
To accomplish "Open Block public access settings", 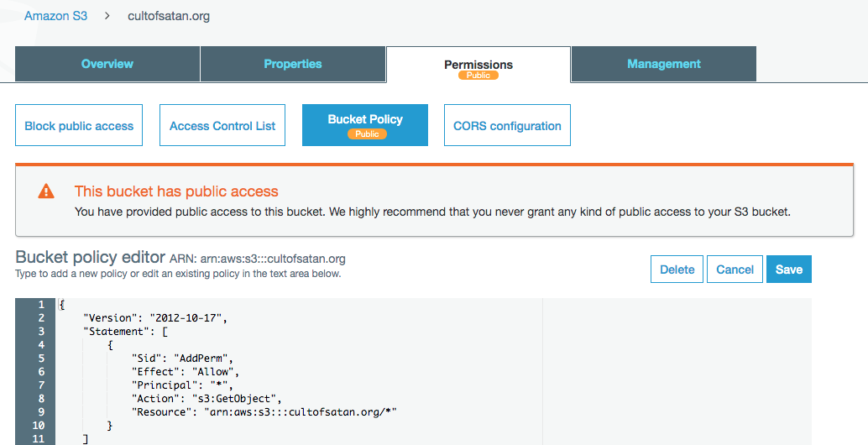I will click(x=79, y=126).
